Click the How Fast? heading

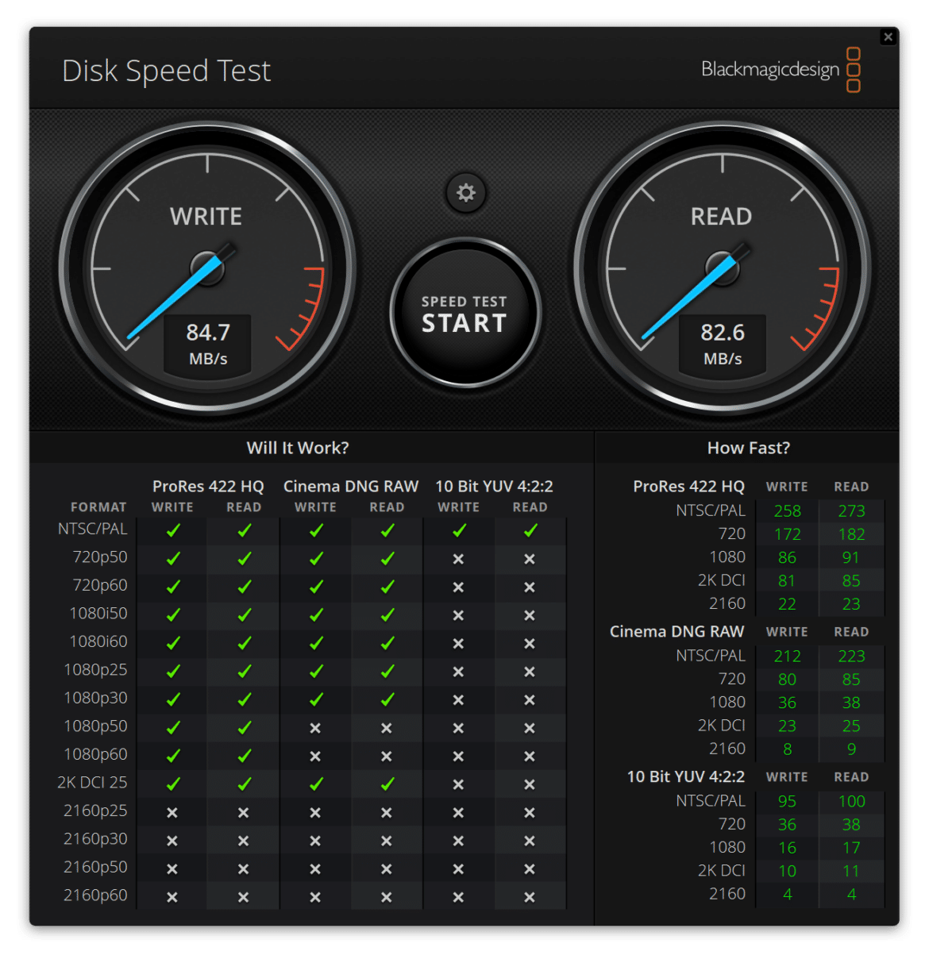749,448
